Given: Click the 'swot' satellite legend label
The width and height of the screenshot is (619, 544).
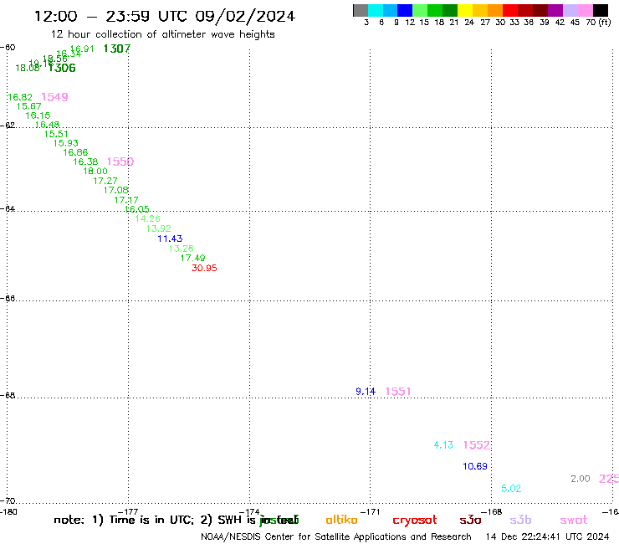Looking at the screenshot, I should [x=574, y=521].
